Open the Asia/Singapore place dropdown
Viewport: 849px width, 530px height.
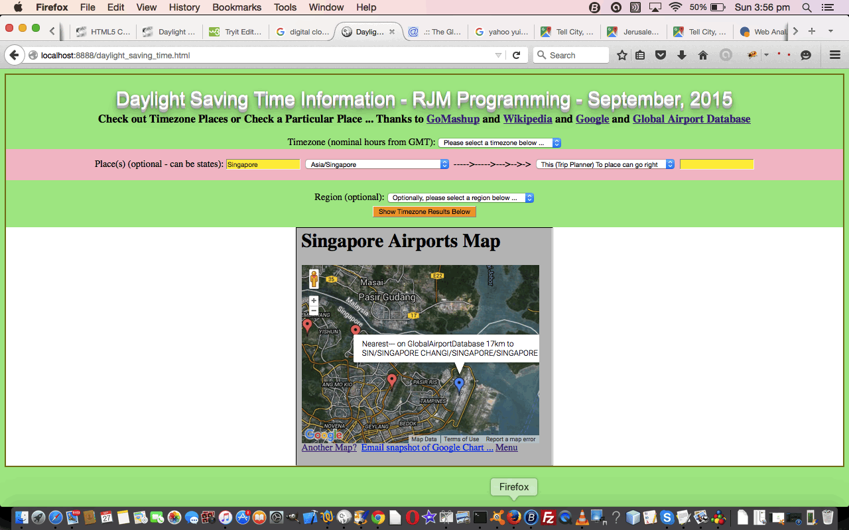click(377, 164)
